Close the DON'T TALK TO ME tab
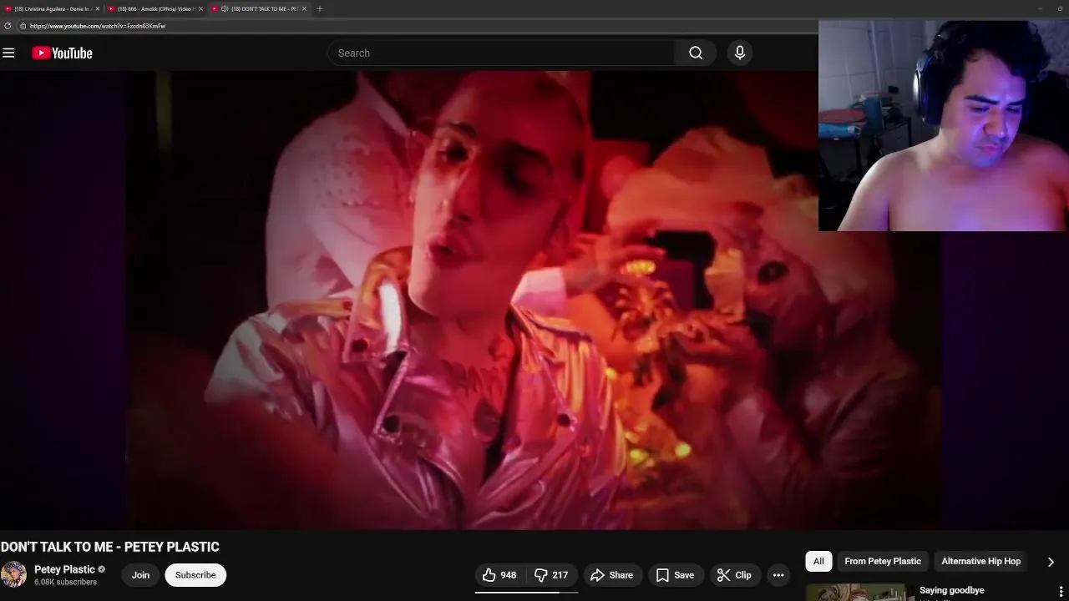The width and height of the screenshot is (1069, 601). point(304,8)
